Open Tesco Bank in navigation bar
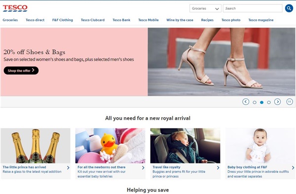The width and height of the screenshot is (296, 194). (x=121, y=20)
